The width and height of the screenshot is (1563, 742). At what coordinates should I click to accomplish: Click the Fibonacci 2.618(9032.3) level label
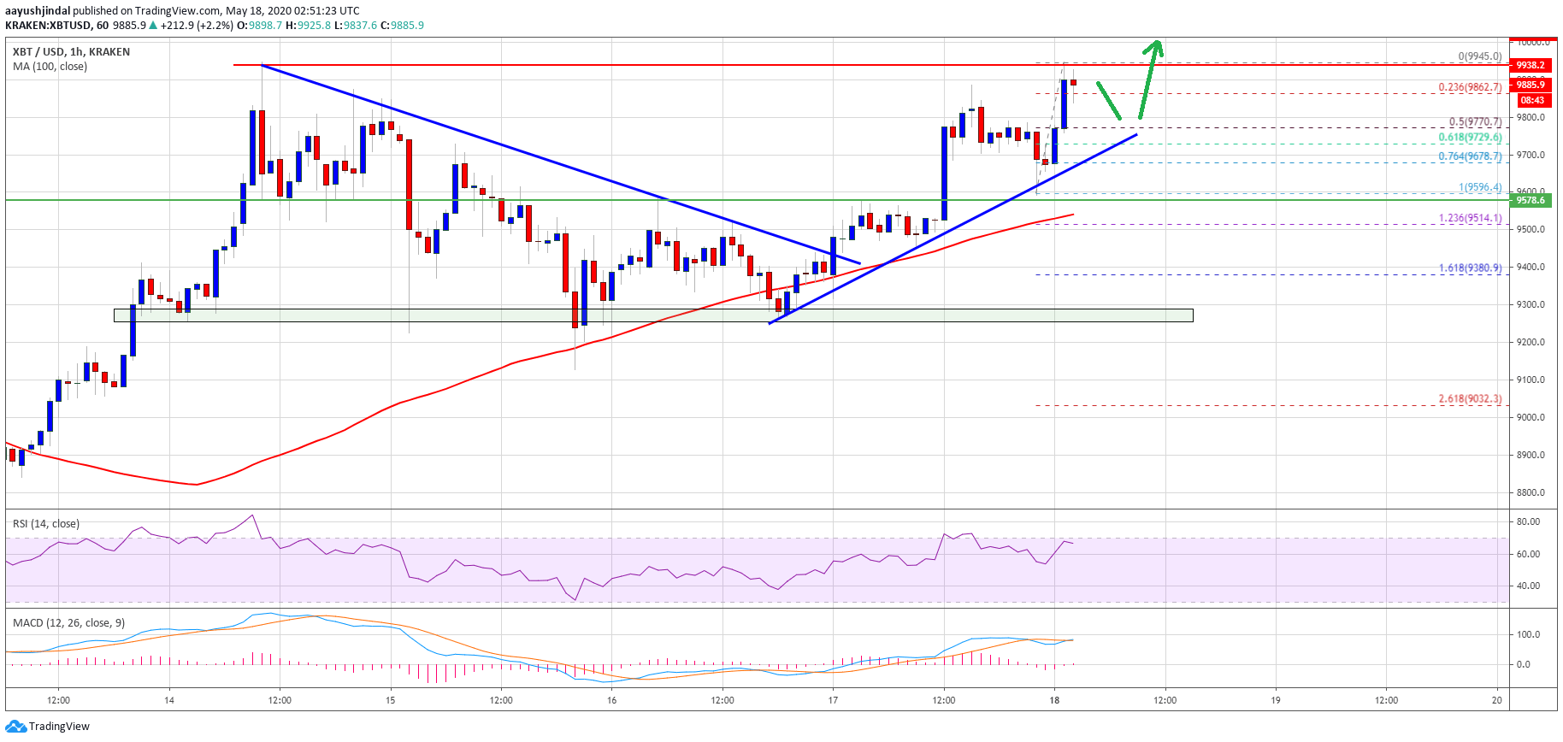1470,398
